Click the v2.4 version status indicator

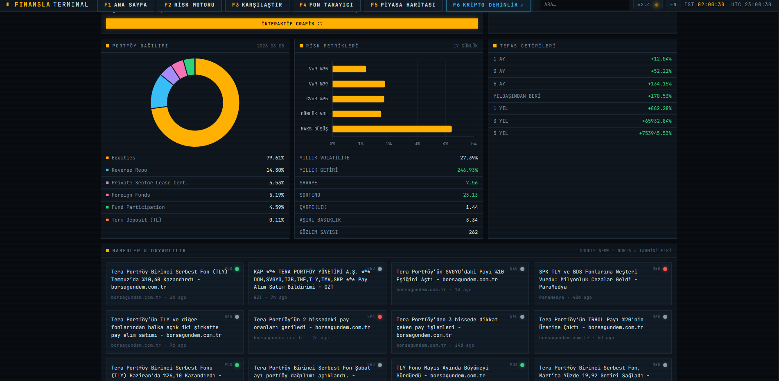[x=648, y=5]
